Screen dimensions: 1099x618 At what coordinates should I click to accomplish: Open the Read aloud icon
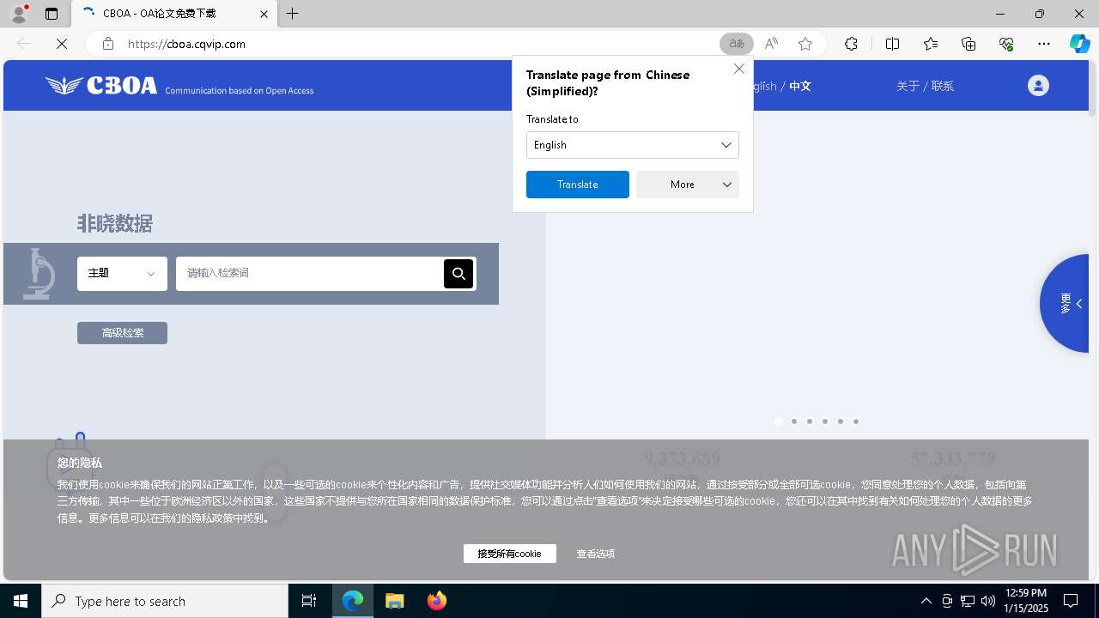pyautogui.click(x=771, y=44)
